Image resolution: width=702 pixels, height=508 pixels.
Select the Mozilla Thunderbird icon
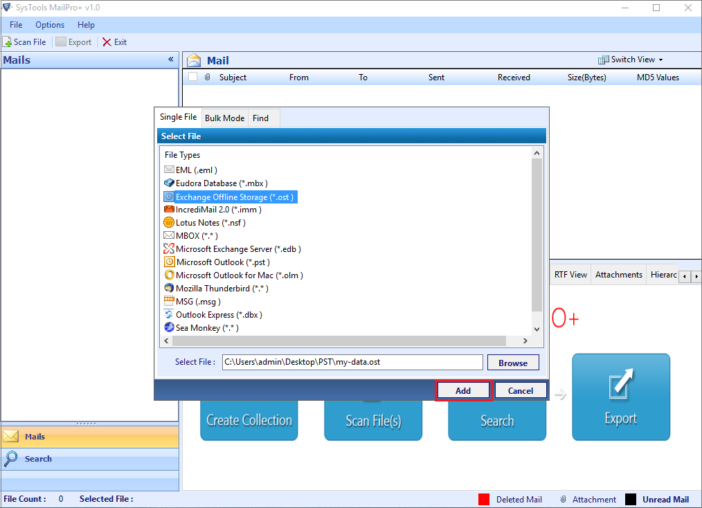169,288
